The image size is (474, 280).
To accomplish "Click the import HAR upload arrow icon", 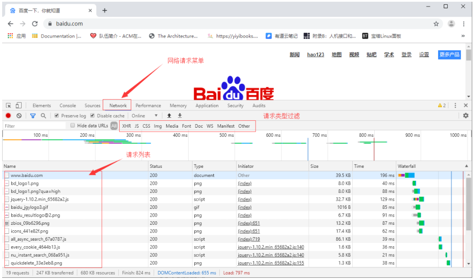I will 169,116.
